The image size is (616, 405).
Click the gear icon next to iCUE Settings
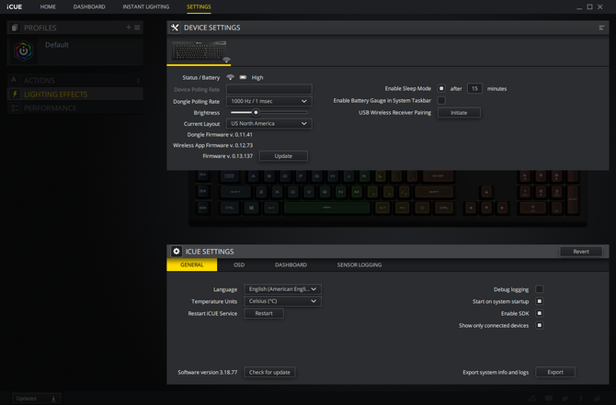pyautogui.click(x=177, y=251)
